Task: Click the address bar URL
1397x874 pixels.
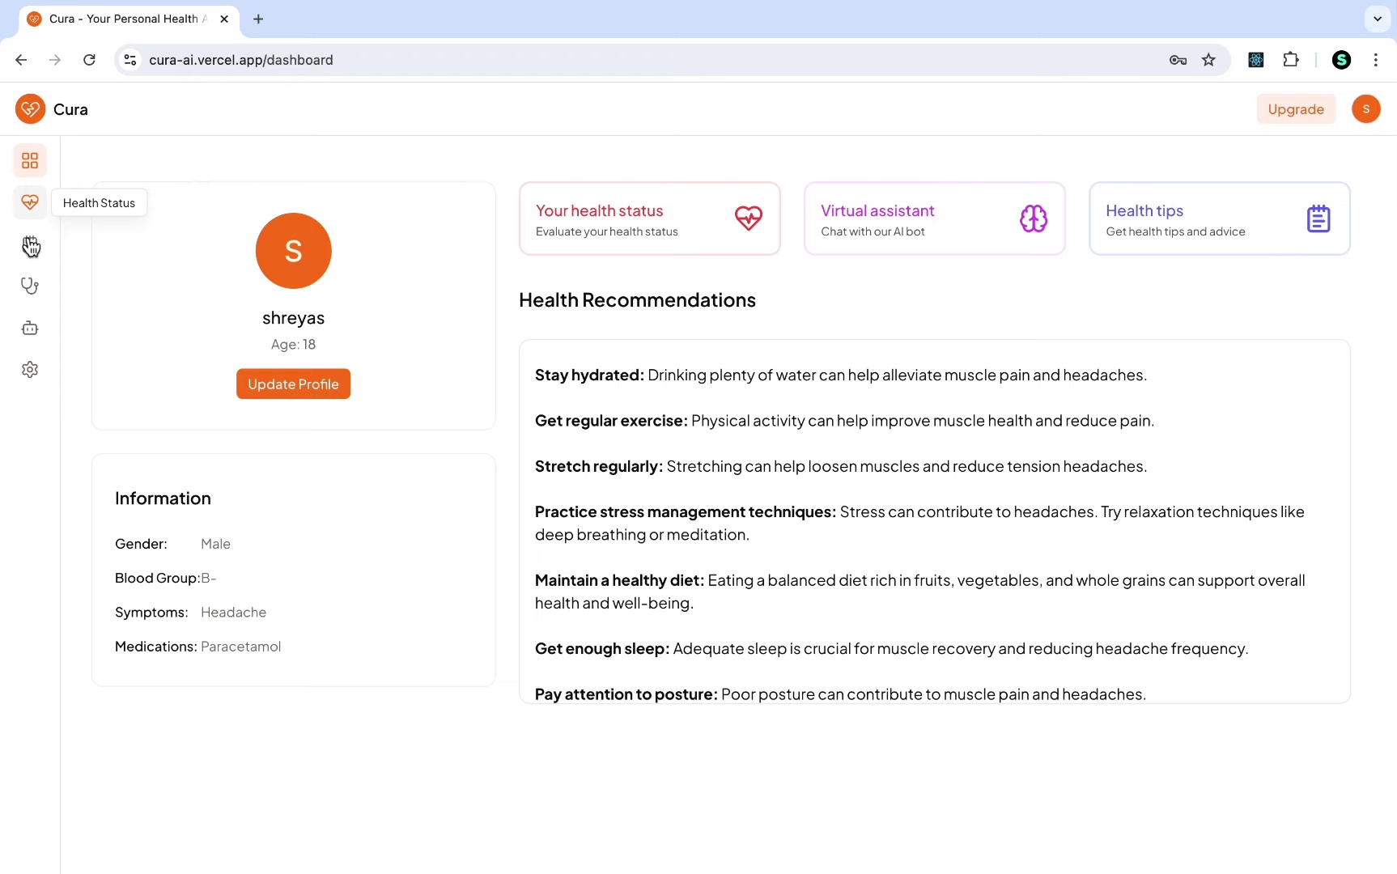Action: (x=241, y=60)
